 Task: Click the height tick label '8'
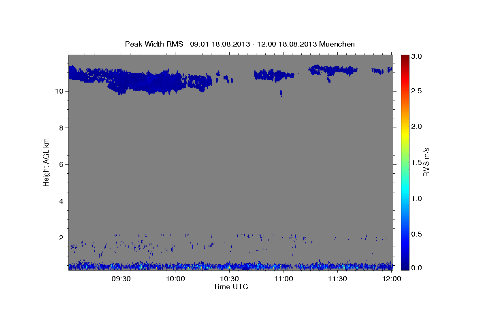pyautogui.click(x=62, y=128)
